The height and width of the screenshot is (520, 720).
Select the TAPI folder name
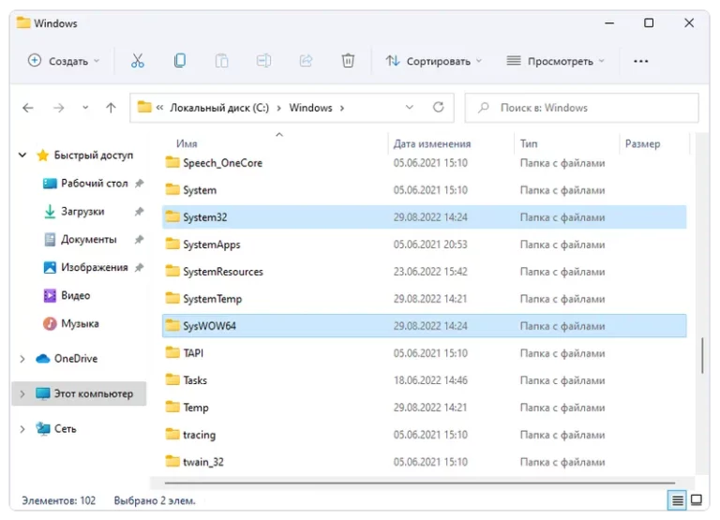[x=193, y=353]
